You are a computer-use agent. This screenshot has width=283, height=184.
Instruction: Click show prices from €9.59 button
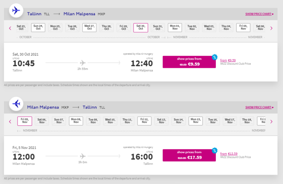click(189, 62)
